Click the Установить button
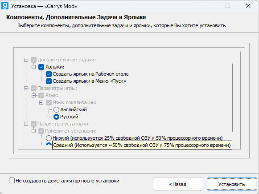 [232, 184]
